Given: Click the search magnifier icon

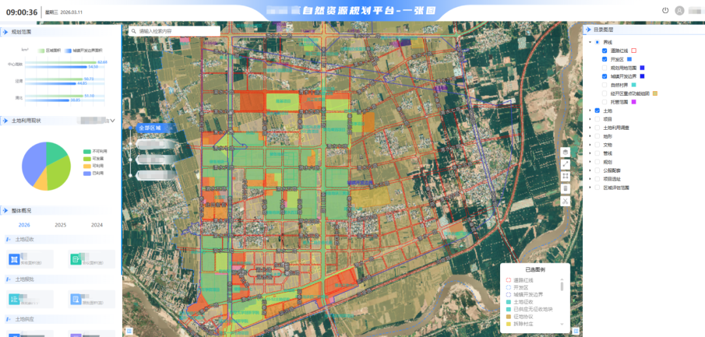Looking at the screenshot, I should (134, 31).
